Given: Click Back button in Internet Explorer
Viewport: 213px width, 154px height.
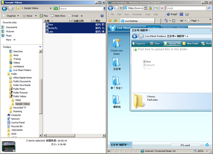Looking at the screenshot, I should pos(110,8).
